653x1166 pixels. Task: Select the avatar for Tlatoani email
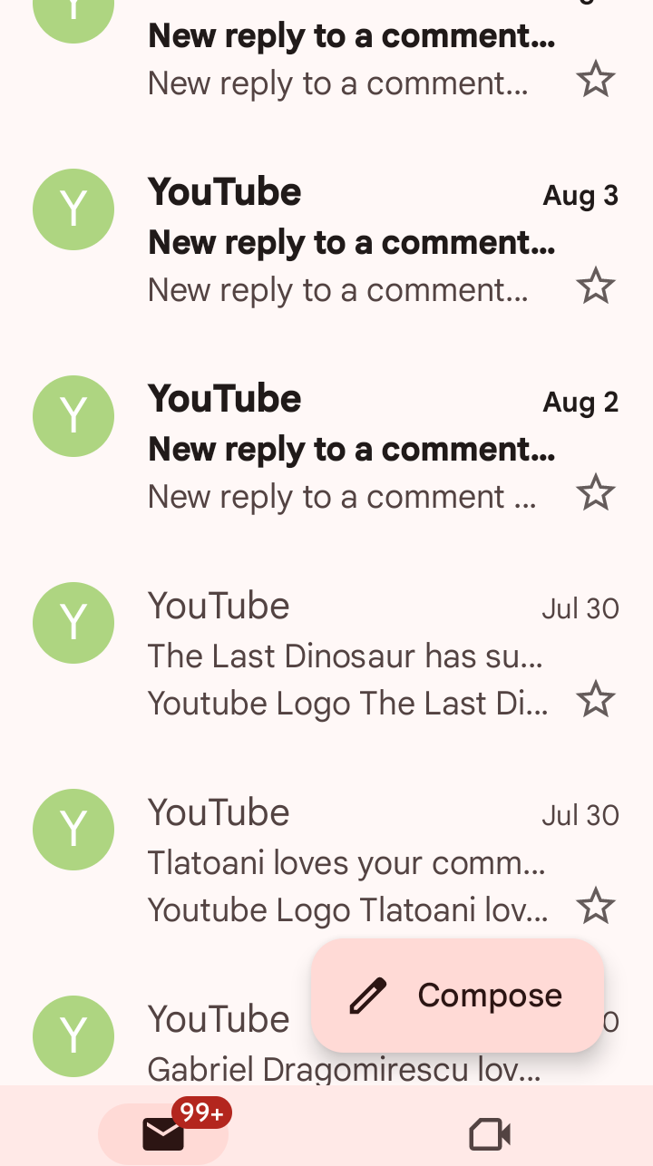tap(73, 830)
